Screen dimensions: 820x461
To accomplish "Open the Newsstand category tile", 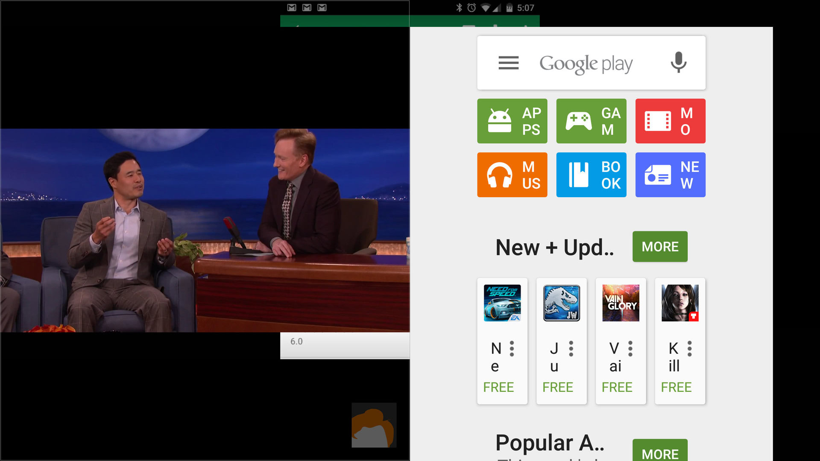I will click(670, 175).
